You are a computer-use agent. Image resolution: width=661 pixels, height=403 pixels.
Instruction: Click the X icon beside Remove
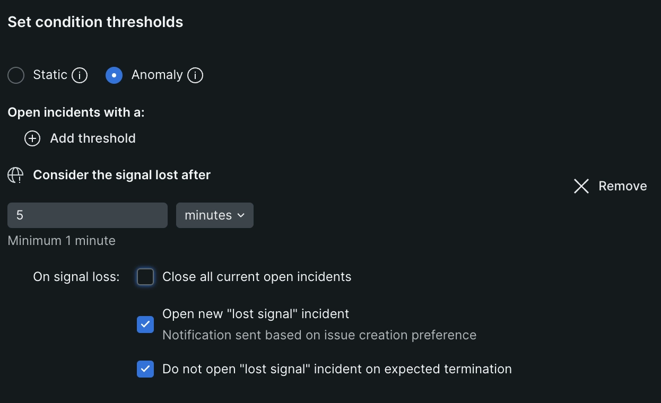581,186
